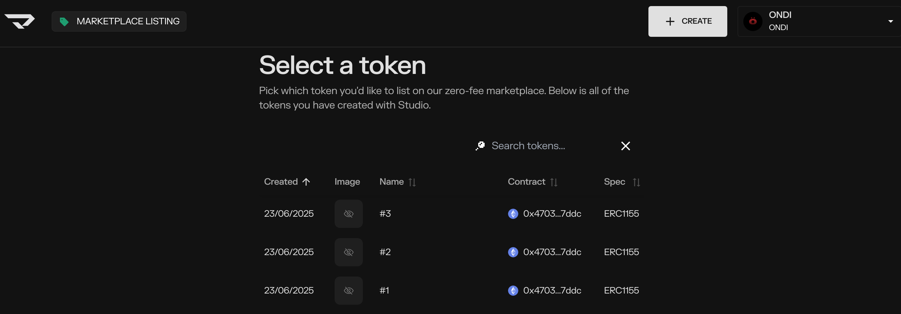Toggle sort on the Created column arrow
Image resolution: width=901 pixels, height=314 pixels.
click(306, 182)
